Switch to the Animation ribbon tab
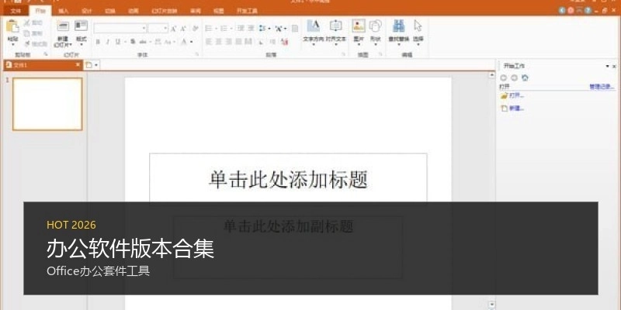The height and width of the screenshot is (310, 621). [134, 11]
